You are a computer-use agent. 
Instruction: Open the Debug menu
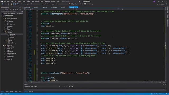(29, 1)
